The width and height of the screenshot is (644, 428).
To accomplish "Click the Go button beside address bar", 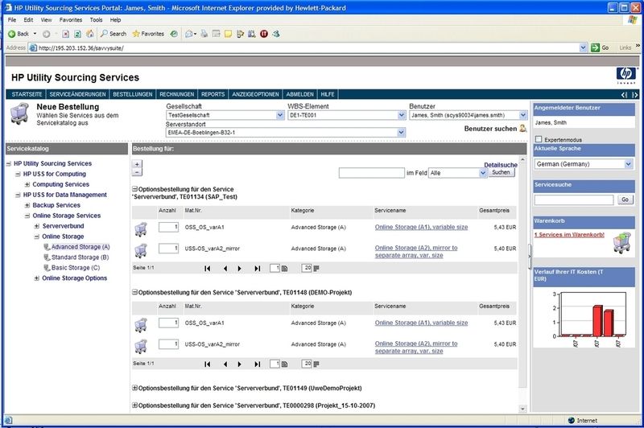I will click(600, 47).
